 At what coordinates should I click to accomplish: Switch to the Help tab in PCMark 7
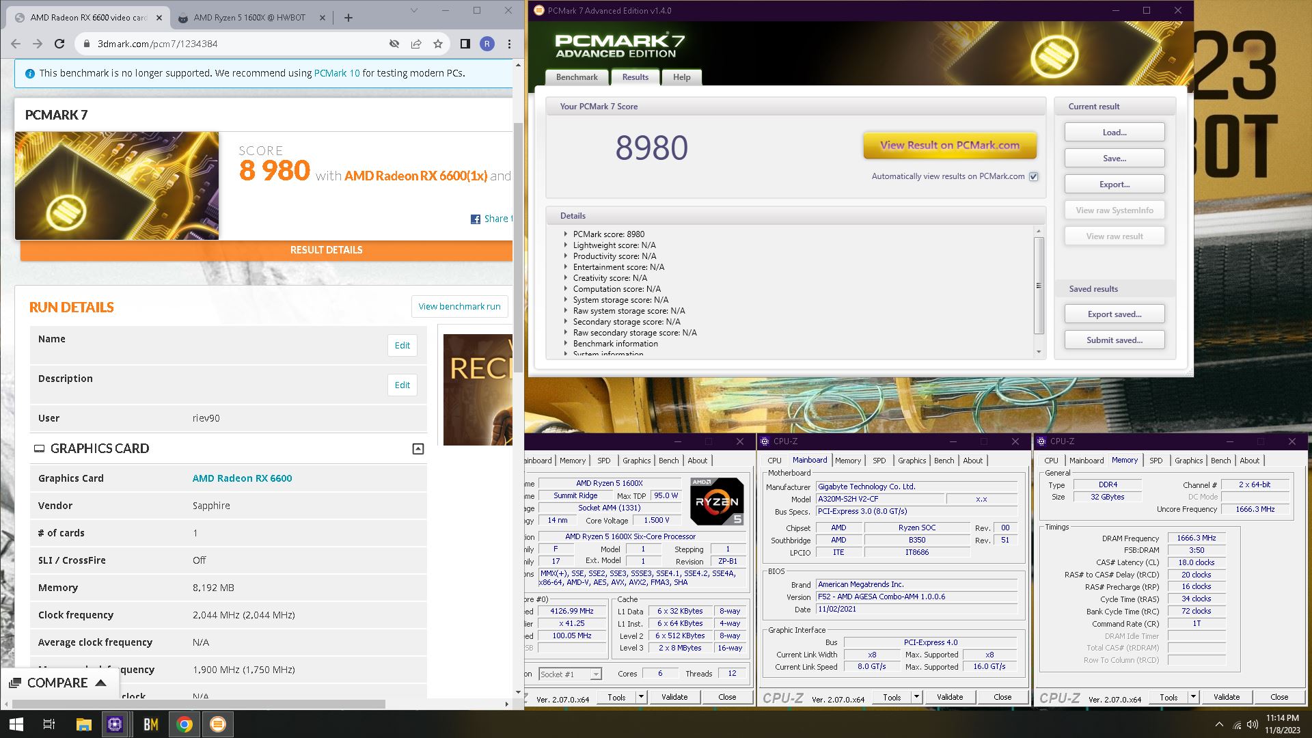click(681, 77)
